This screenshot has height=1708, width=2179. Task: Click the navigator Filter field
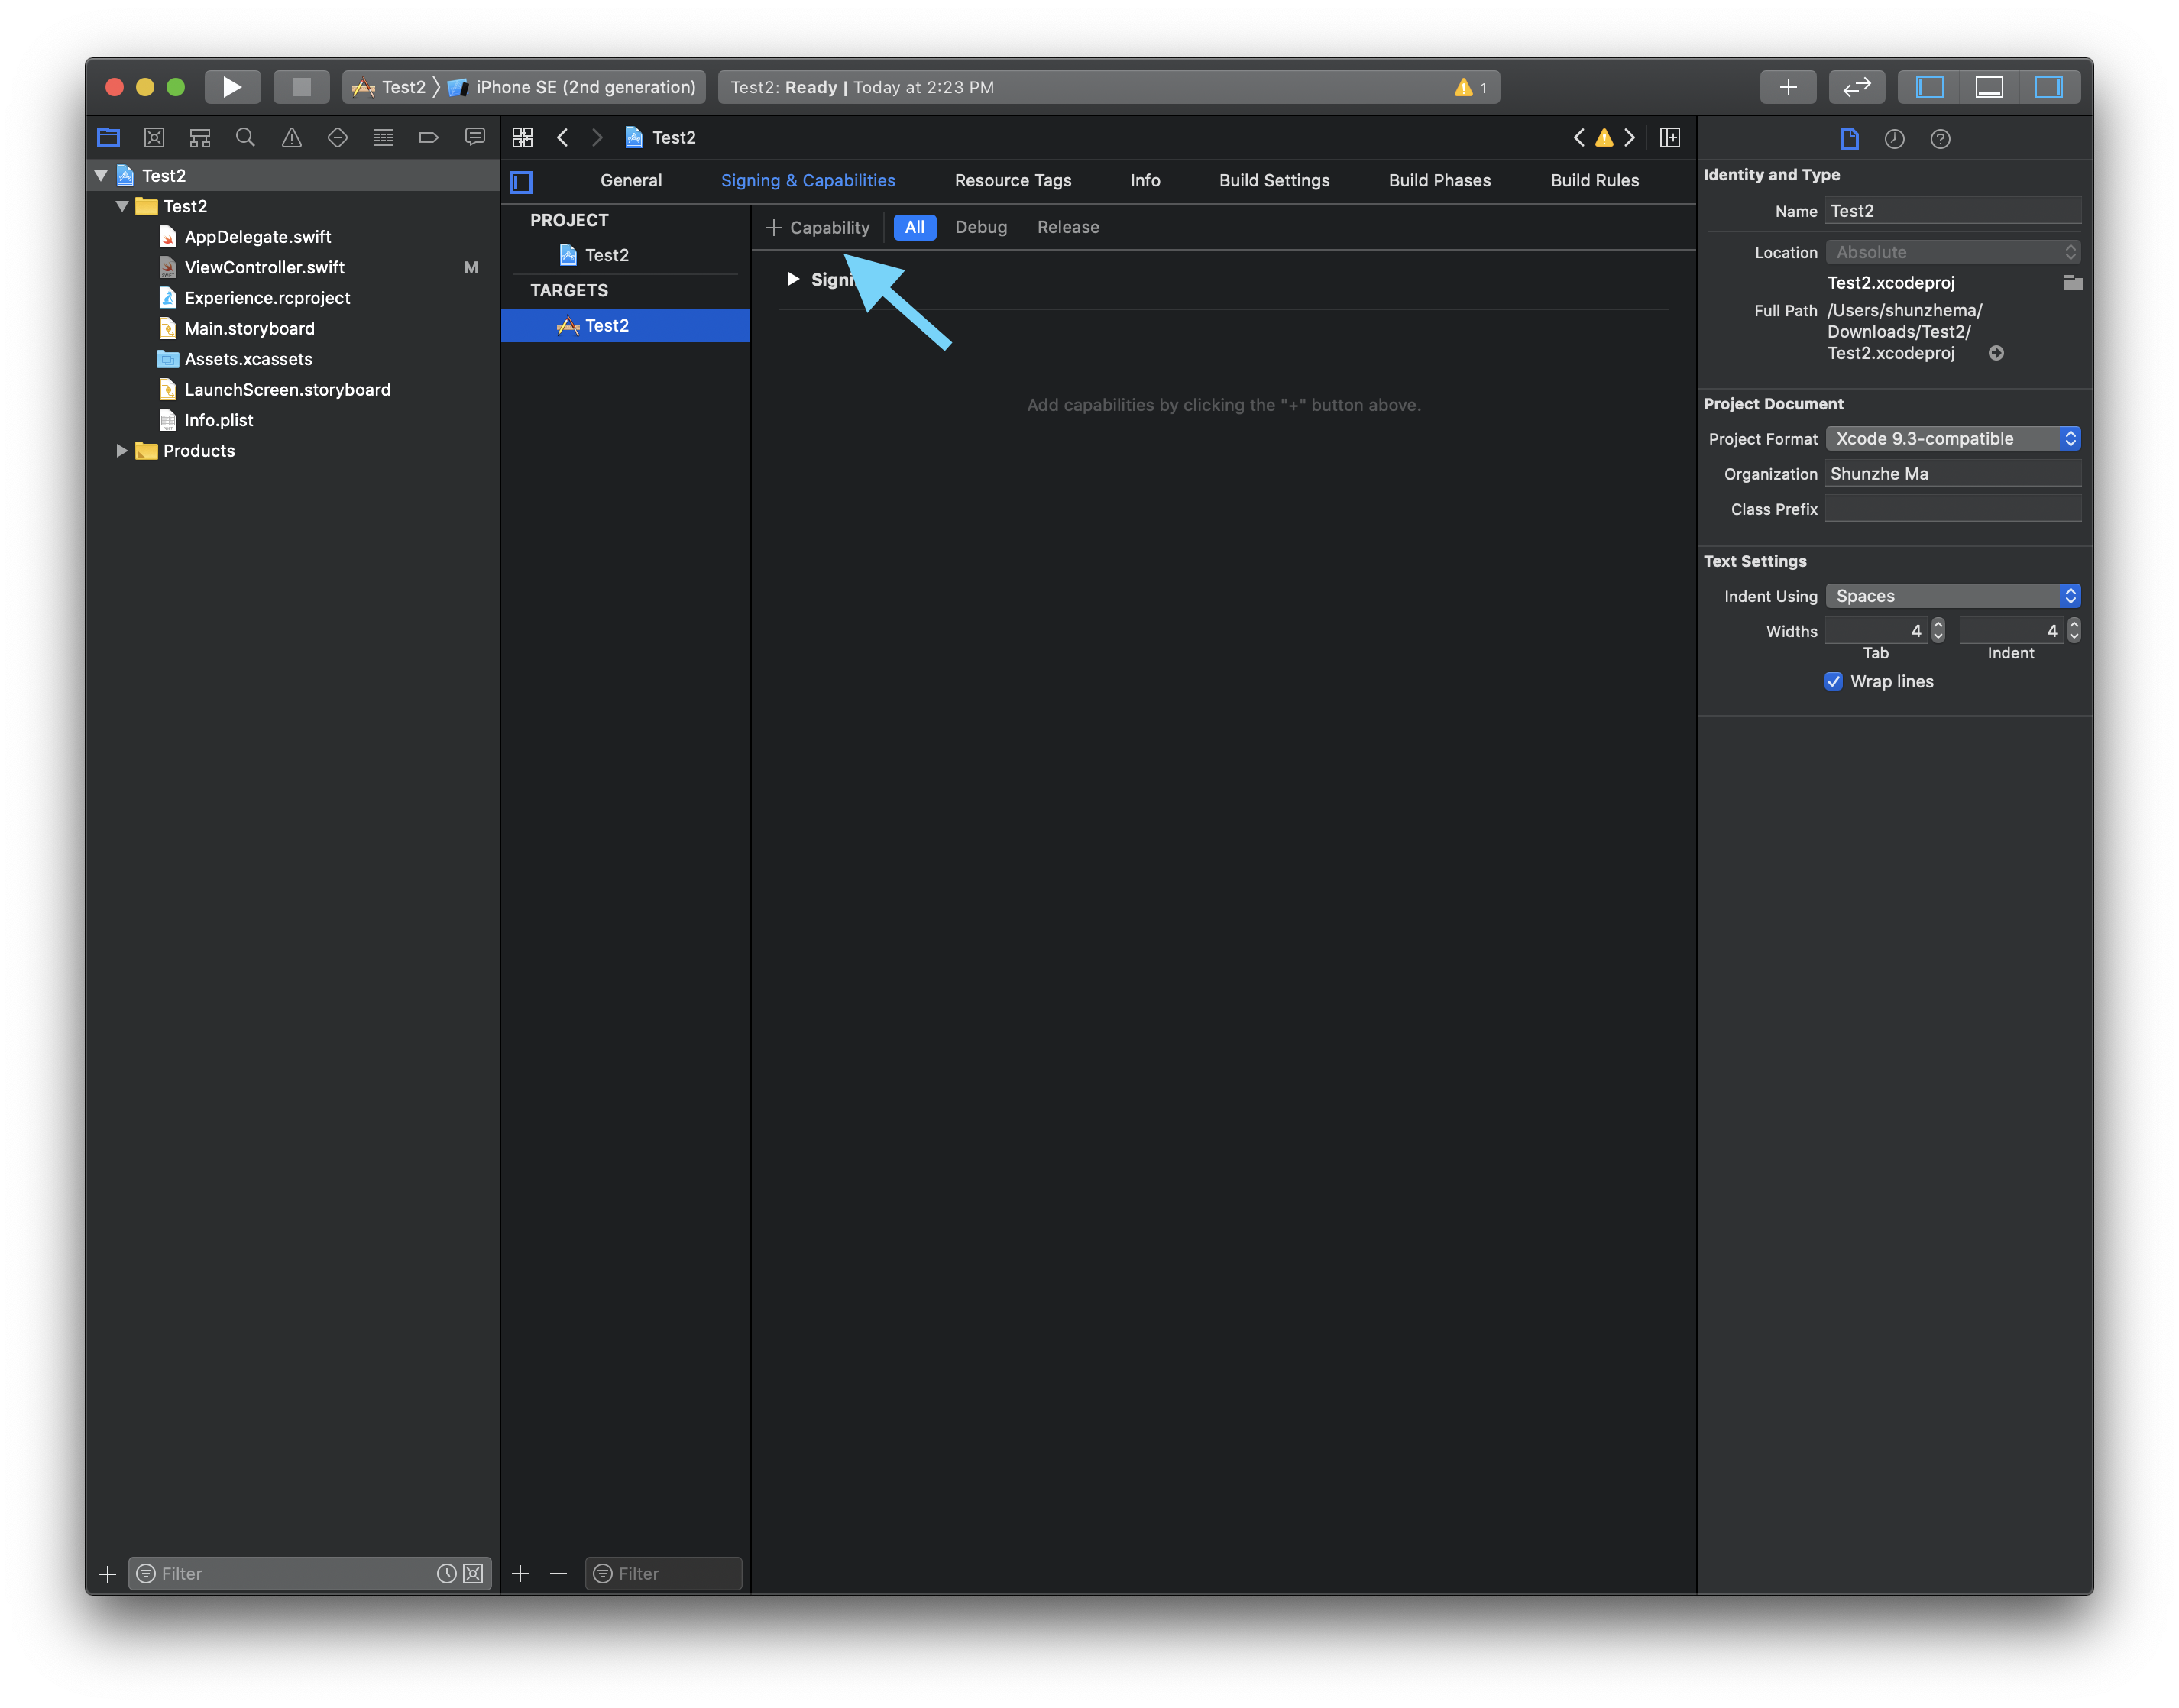pos(310,1574)
